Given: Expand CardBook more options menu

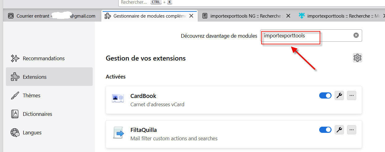Looking at the screenshot, I should pyautogui.click(x=351, y=96).
